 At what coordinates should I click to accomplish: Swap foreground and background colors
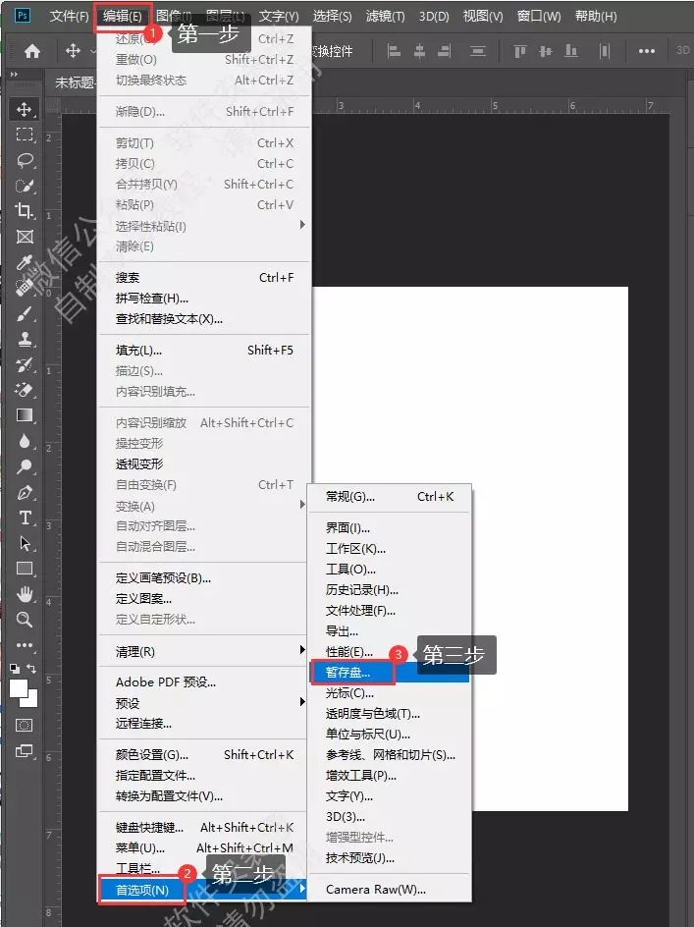tap(32, 669)
